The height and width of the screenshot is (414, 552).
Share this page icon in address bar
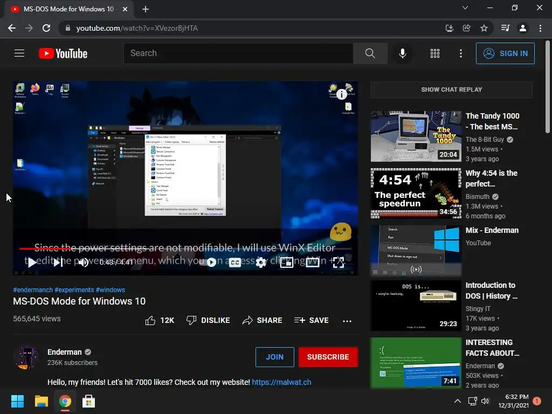[x=466, y=28]
